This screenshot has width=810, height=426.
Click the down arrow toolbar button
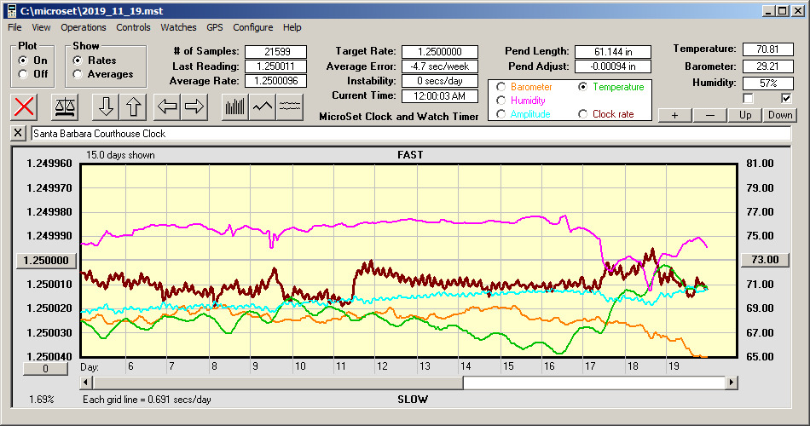tap(106, 106)
